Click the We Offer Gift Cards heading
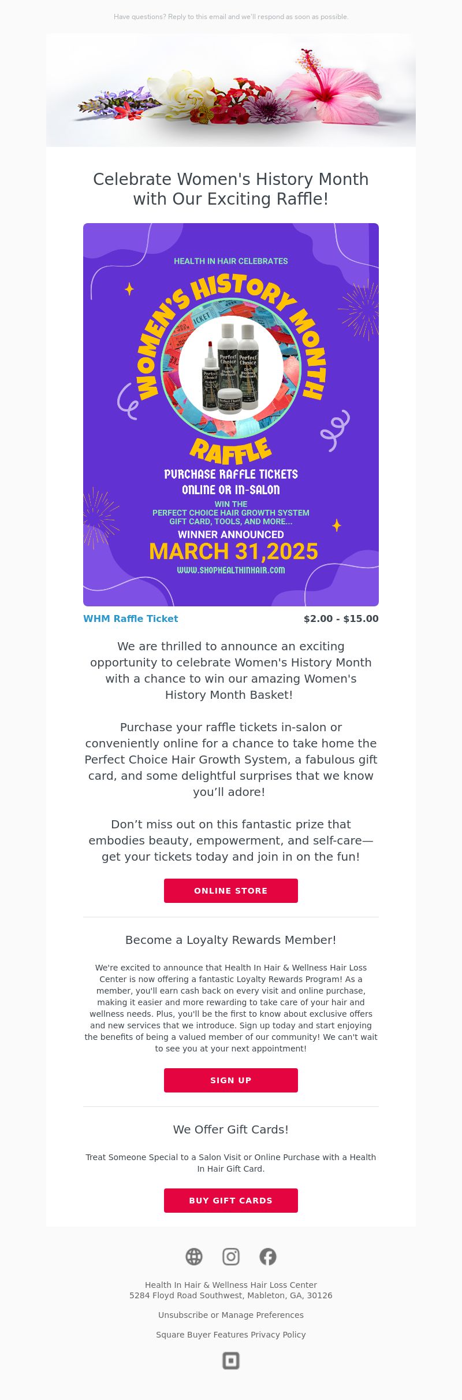This screenshot has height=1400, width=462. 231,1129
